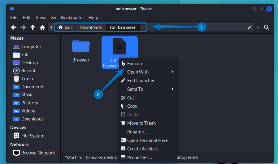Open the Help menu

[93, 18]
